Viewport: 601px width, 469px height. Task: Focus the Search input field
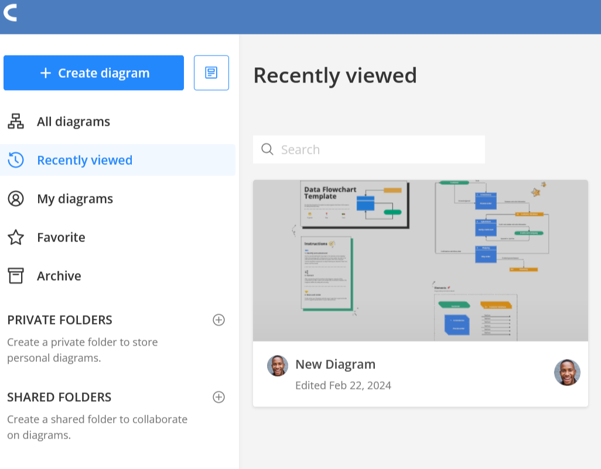pyautogui.click(x=378, y=150)
